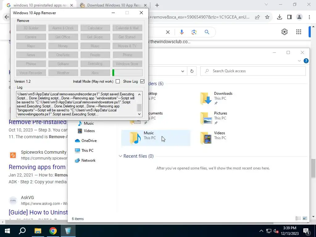Click the Chrome page vertical scrollbar thumb
This screenshot has height=237, width=316.
(x=313, y=168)
